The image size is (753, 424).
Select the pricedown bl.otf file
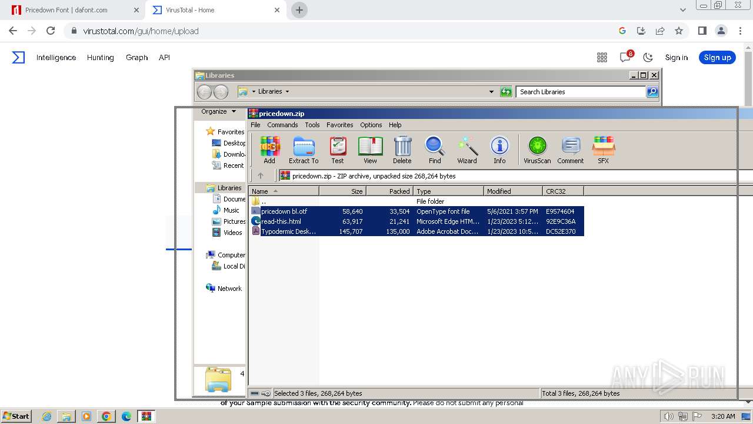coord(417,211)
